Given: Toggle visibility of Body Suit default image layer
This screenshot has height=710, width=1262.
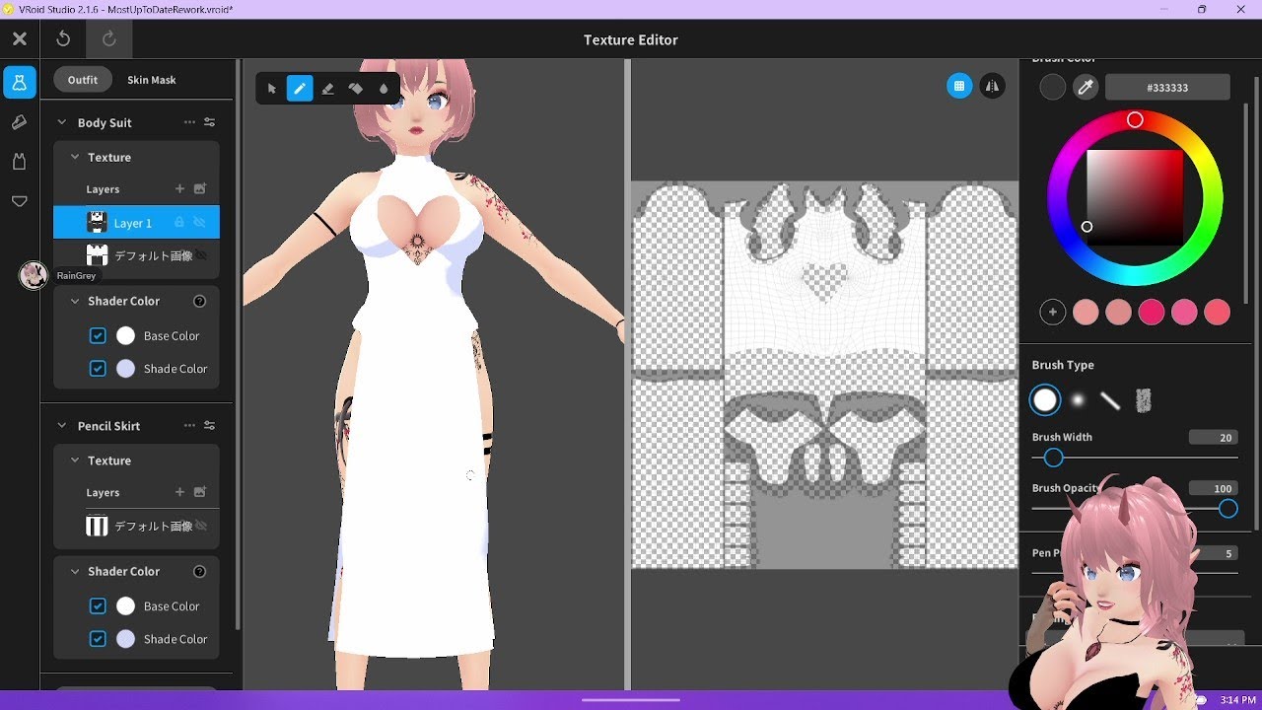Looking at the screenshot, I should 201,255.
